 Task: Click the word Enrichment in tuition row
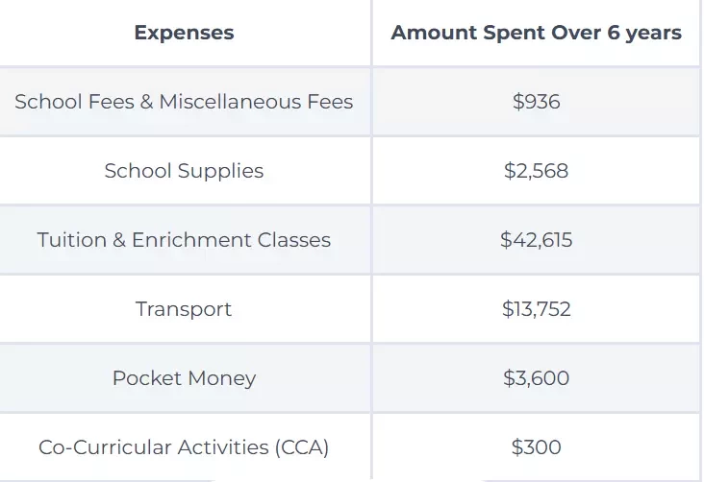coord(191,240)
